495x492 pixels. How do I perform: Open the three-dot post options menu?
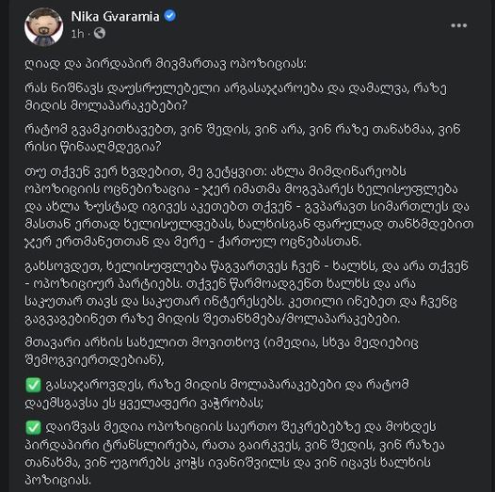tap(458, 25)
